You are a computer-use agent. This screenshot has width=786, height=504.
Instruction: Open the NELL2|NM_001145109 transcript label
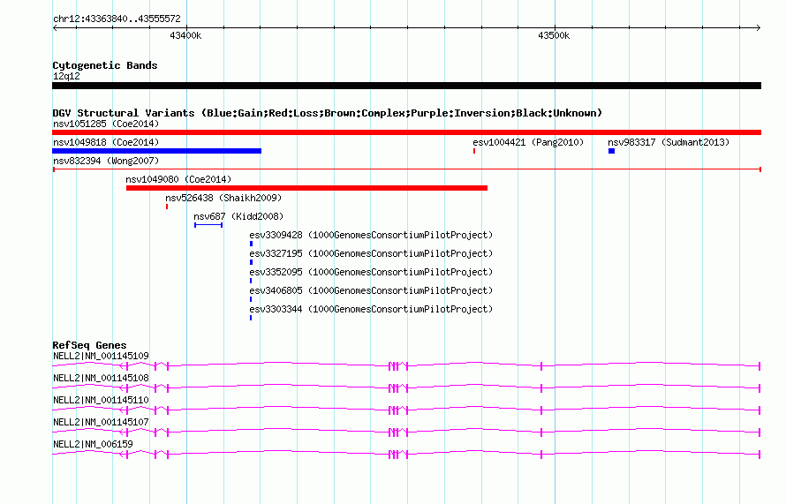click(x=101, y=357)
